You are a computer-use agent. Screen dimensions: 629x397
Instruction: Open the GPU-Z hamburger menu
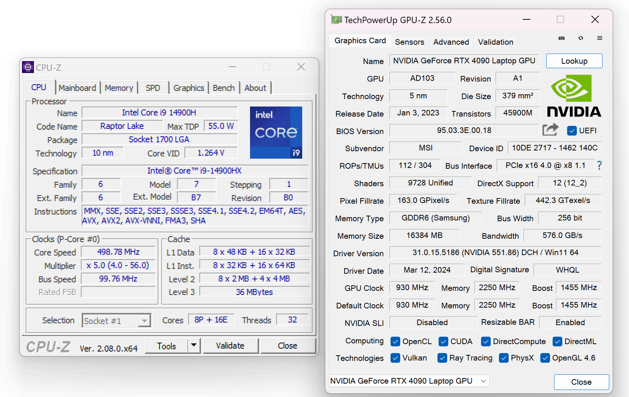[x=600, y=38]
